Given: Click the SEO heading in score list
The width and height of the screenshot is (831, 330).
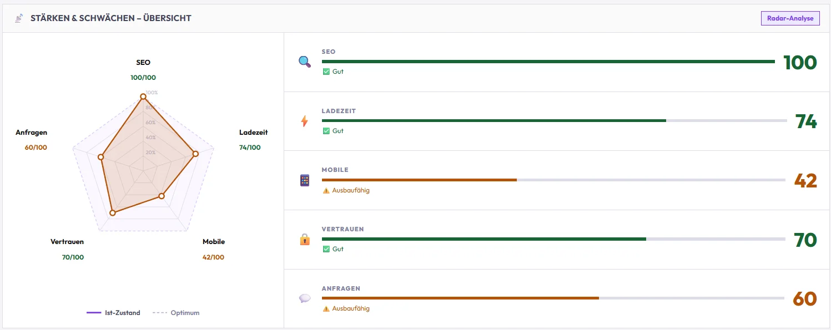Looking at the screenshot, I should pos(329,52).
